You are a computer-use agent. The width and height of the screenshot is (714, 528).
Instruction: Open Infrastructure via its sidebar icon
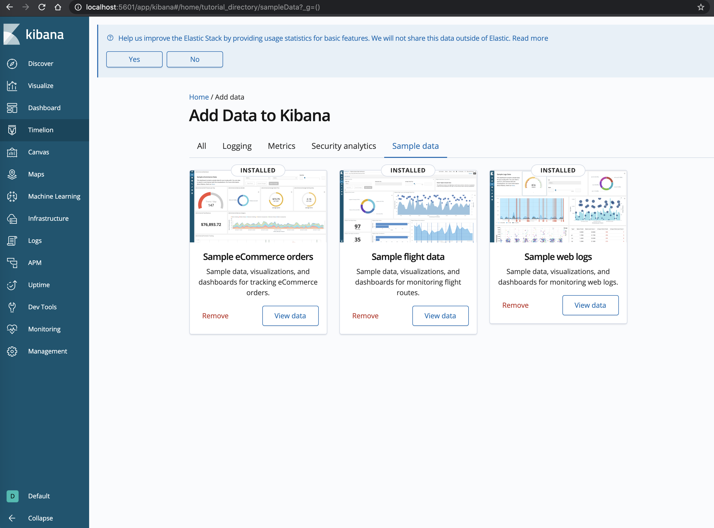[12, 218]
